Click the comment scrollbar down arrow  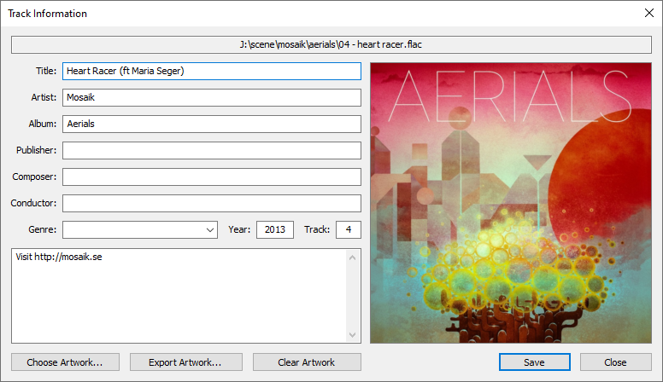[353, 335]
